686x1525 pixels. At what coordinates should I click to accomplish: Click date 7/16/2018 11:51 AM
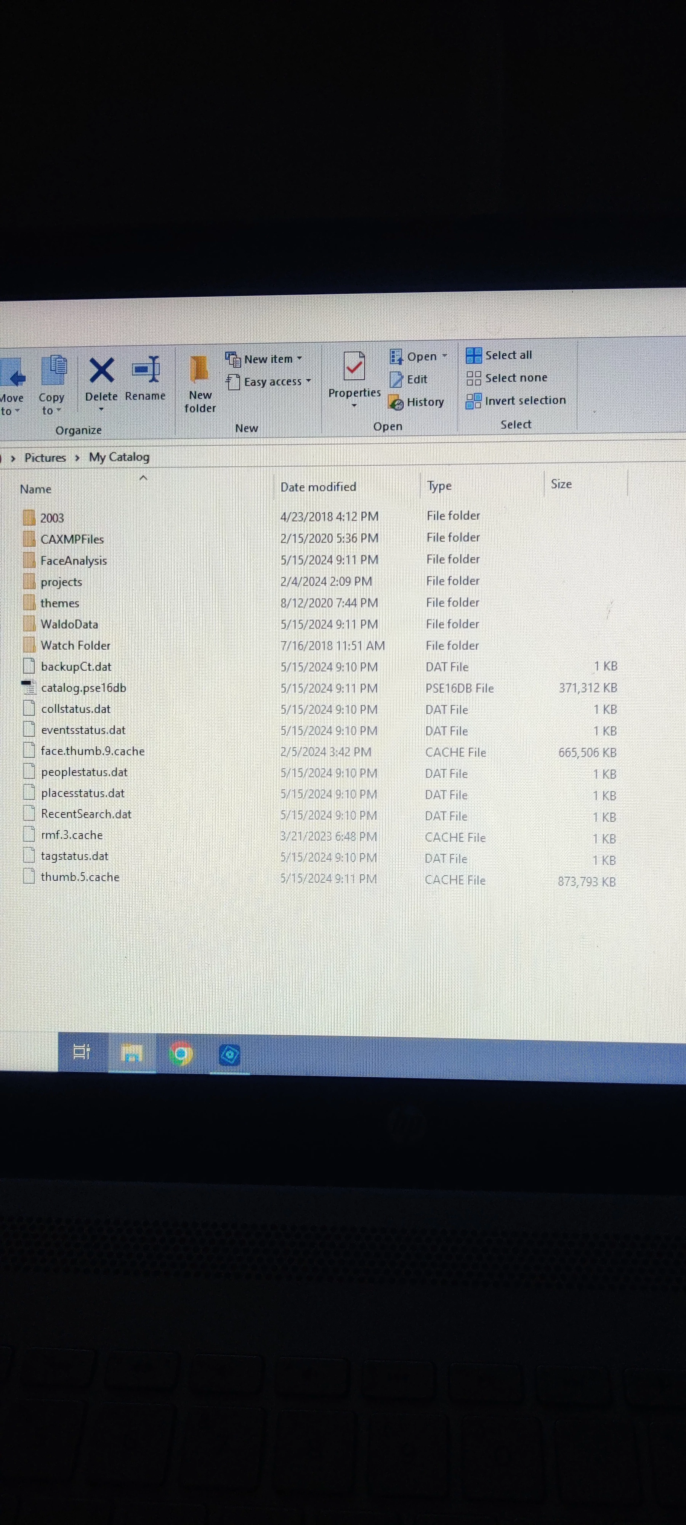click(x=333, y=646)
